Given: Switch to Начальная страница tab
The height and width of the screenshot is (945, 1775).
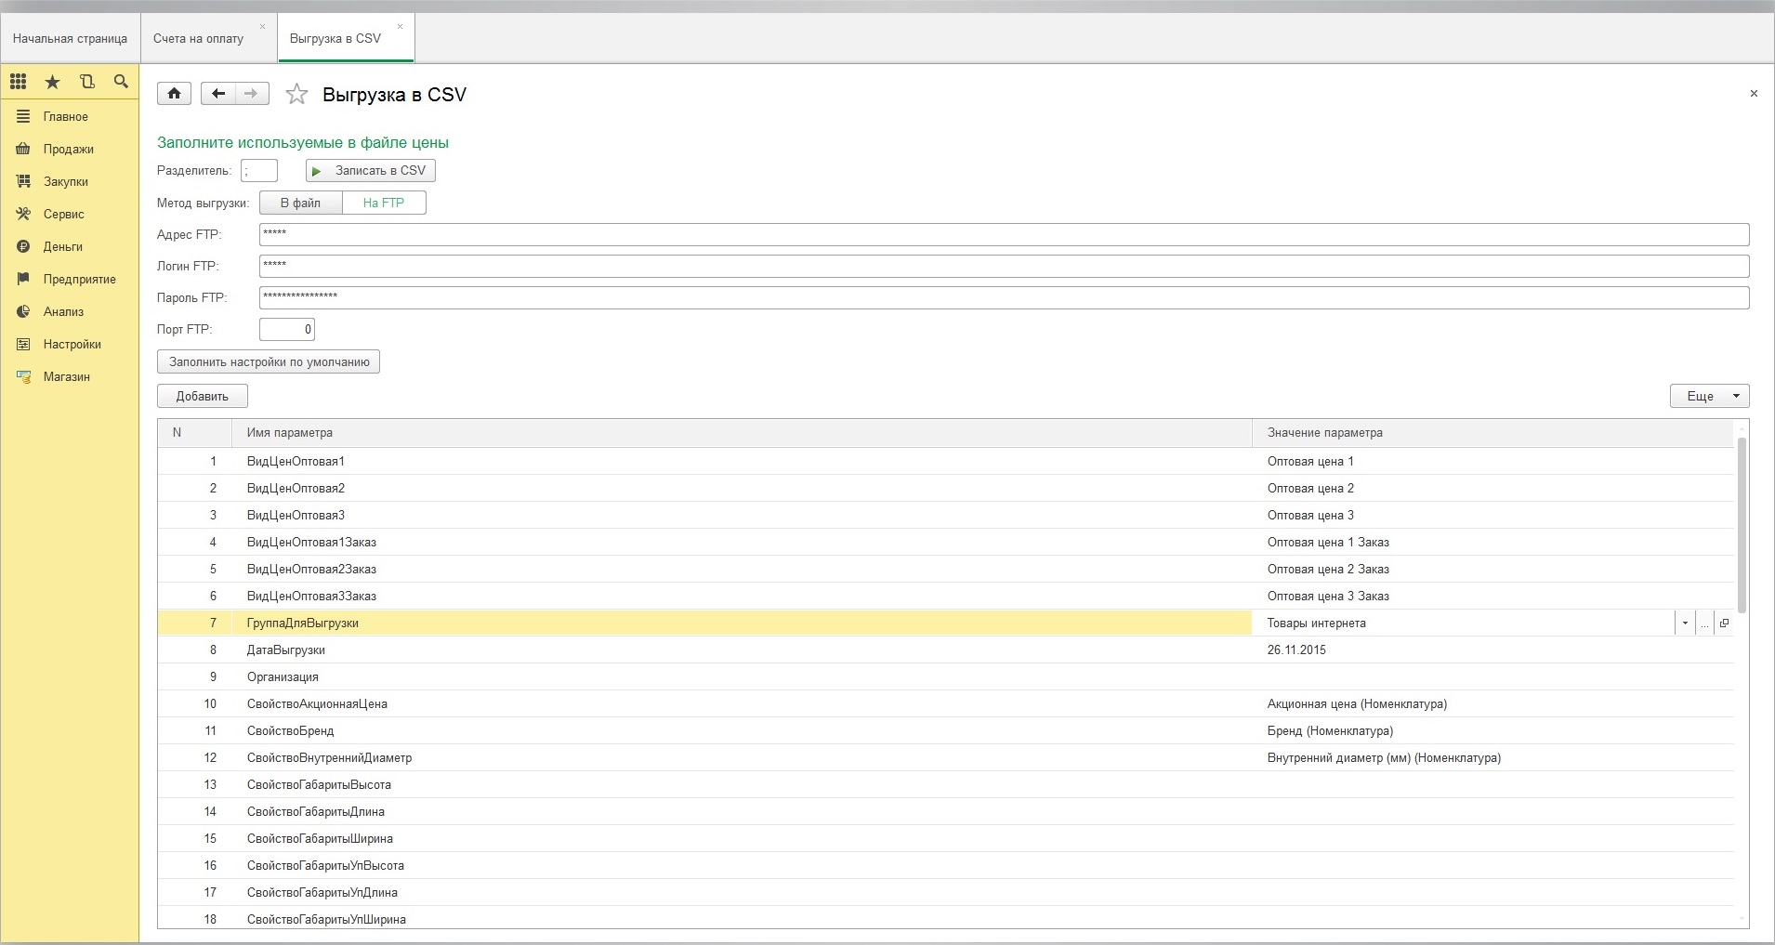Looking at the screenshot, I should [71, 38].
